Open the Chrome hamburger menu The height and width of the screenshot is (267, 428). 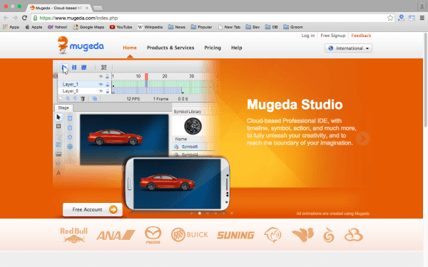click(x=422, y=18)
